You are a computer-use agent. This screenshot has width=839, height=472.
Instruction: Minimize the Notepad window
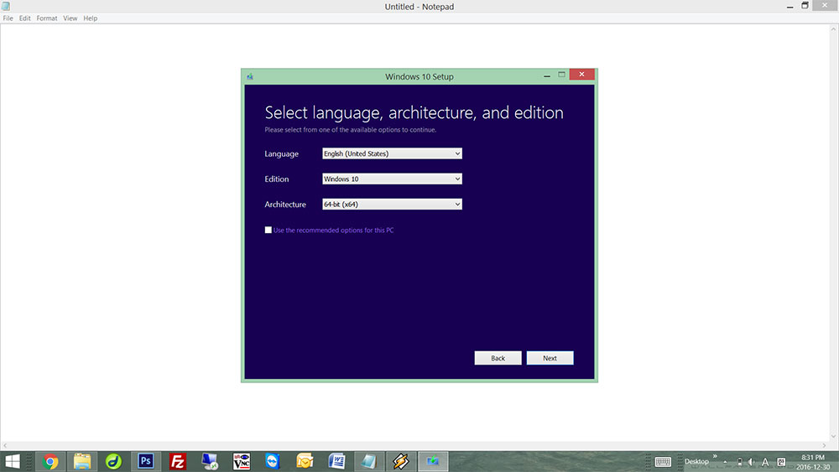point(789,7)
